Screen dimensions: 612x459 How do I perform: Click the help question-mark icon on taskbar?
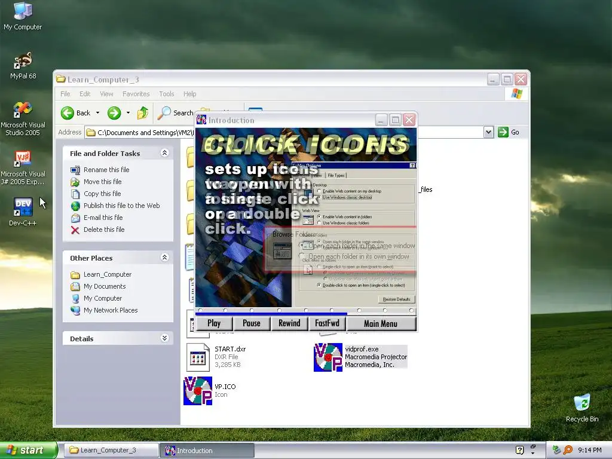(x=519, y=450)
